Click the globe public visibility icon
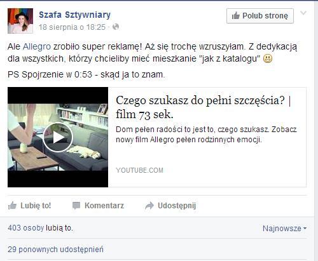The width and height of the screenshot is (318, 261). tap(116, 27)
